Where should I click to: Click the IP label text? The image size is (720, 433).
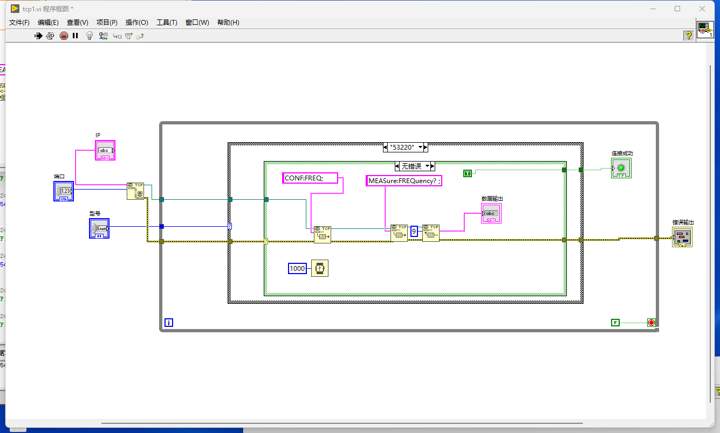(x=98, y=135)
